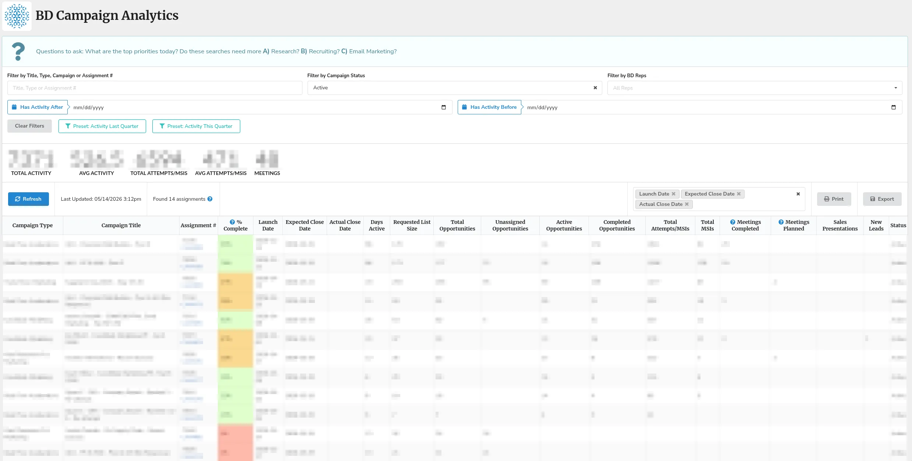Screen dimensions: 912x461
Task: Focus the Title, Type or Assignment # field
Action: pos(155,88)
